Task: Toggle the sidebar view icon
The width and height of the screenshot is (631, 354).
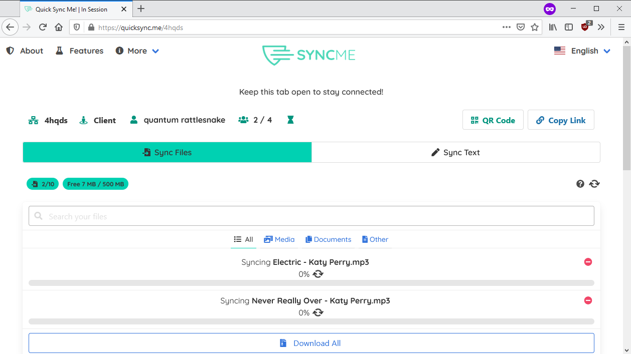Action: (569, 27)
